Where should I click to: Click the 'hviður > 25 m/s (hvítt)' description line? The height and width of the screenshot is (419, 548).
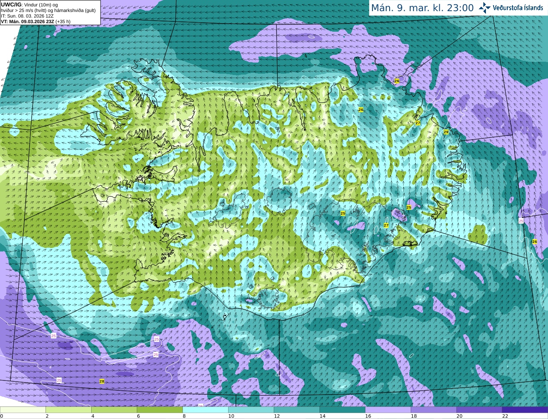[x=48, y=10]
